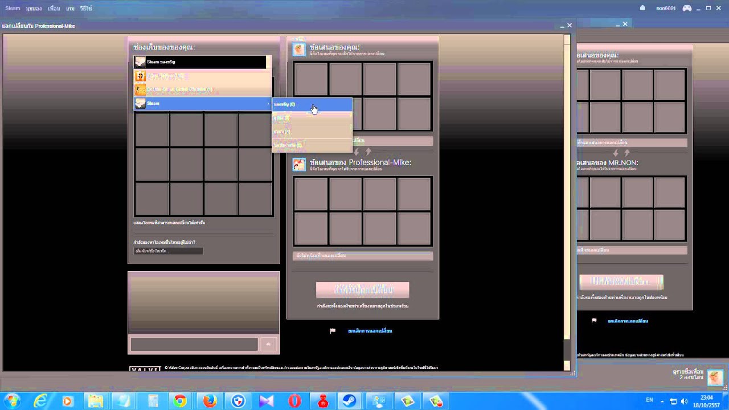Click the orange game icon in dropdown
Viewport: 729px width, 410px height.
coord(140,76)
